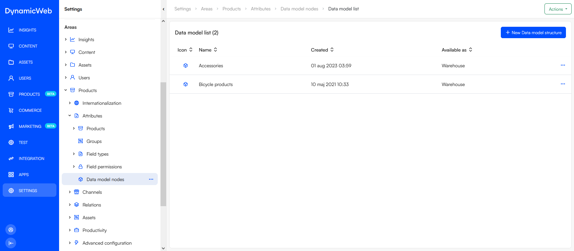Click the Relations layers icon
Viewport: 574px width, 251px height.
click(77, 205)
